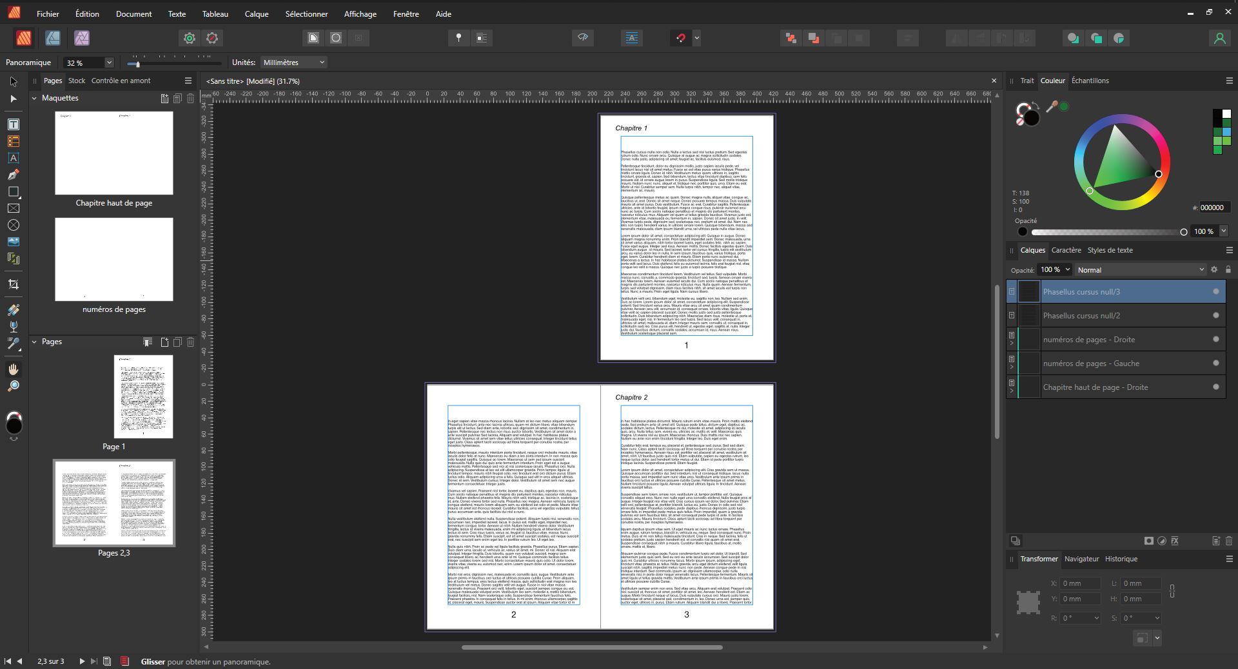Open the Calques panel options menu

click(1229, 250)
